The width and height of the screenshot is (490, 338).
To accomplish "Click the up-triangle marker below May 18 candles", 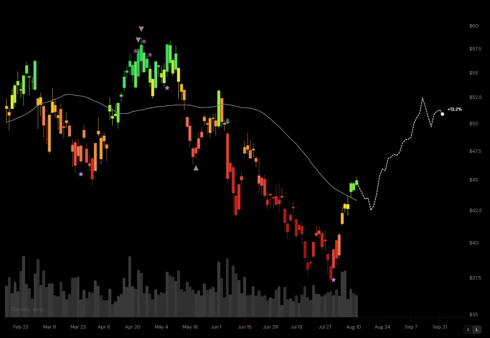I will [196, 168].
